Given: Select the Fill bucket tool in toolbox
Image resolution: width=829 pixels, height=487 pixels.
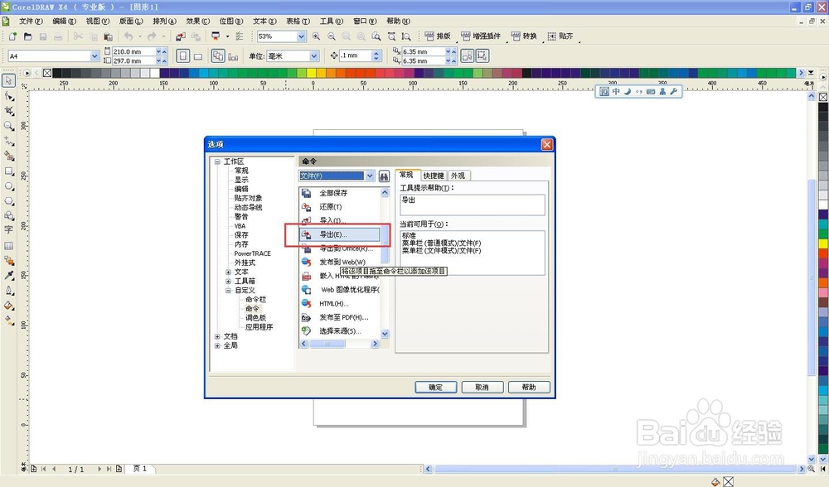Looking at the screenshot, I should tap(9, 306).
